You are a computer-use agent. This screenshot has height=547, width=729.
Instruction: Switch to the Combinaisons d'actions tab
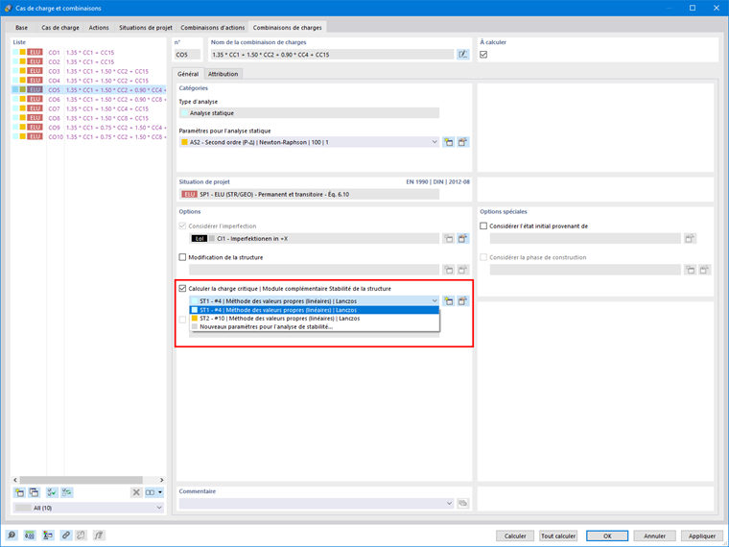coord(213,28)
